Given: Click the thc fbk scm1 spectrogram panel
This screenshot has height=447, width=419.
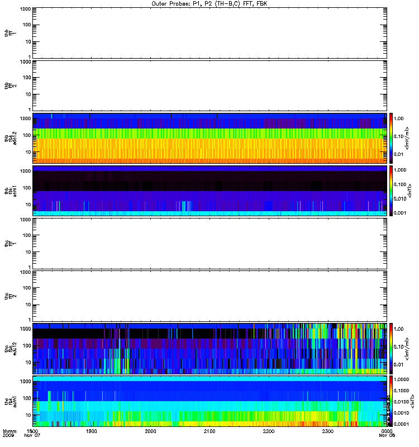Looking at the screenshot, I should coord(210,401).
